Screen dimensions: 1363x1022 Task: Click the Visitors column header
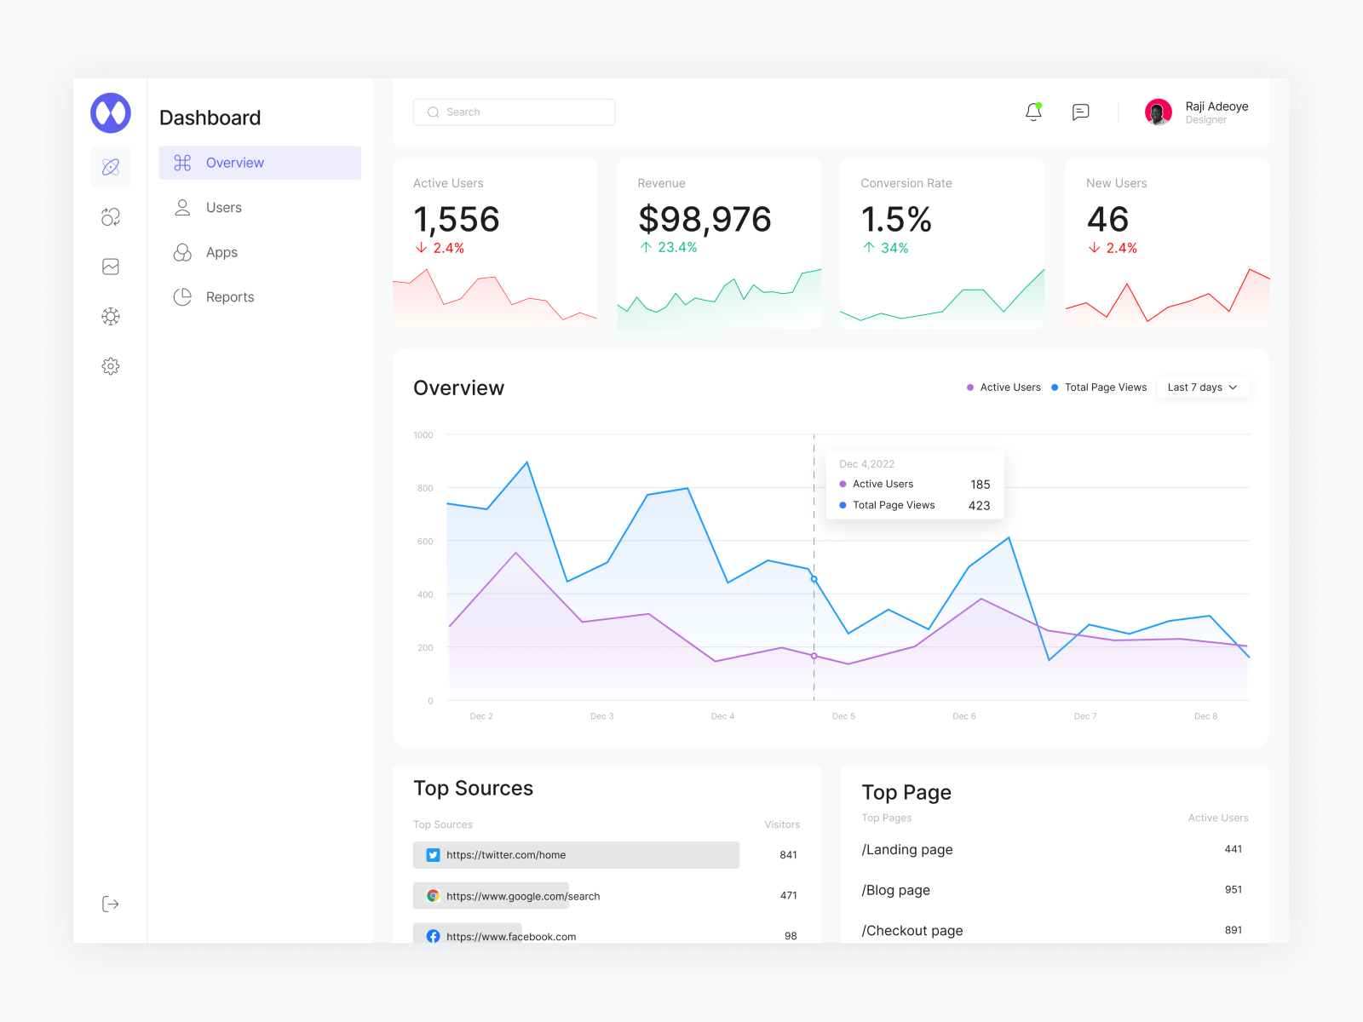782,824
